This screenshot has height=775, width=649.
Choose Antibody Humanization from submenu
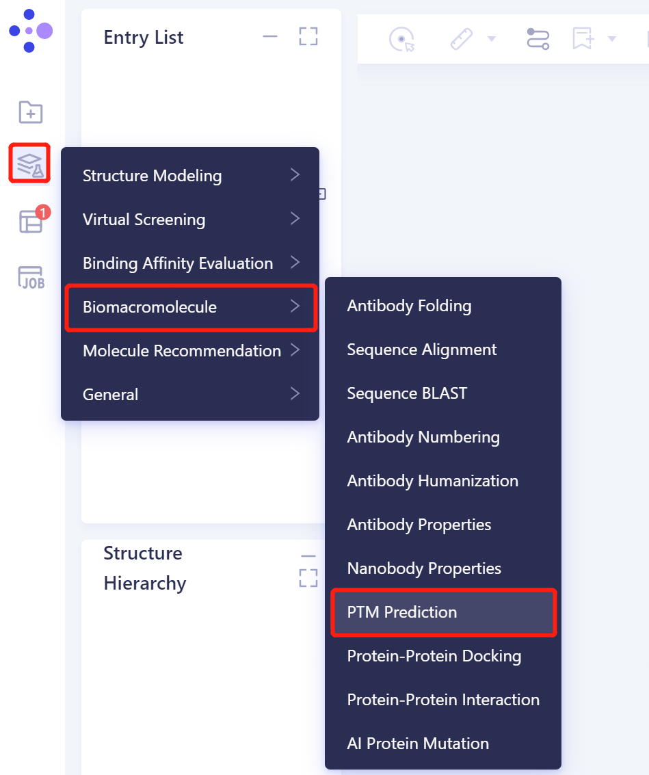click(x=432, y=481)
